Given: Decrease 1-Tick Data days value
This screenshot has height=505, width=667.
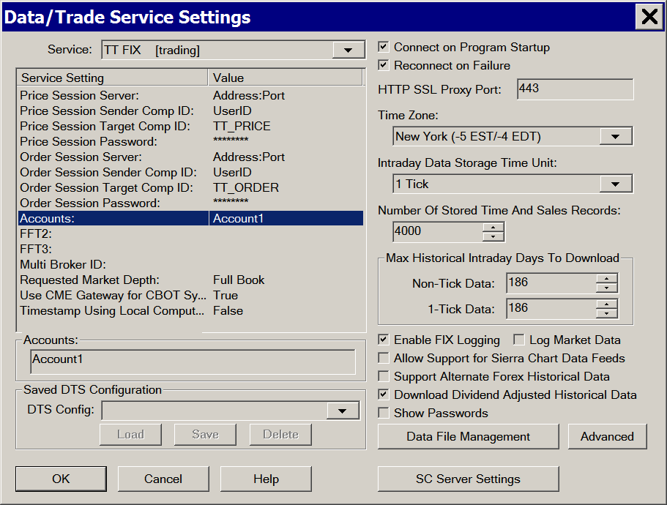Looking at the screenshot, I should [606, 313].
